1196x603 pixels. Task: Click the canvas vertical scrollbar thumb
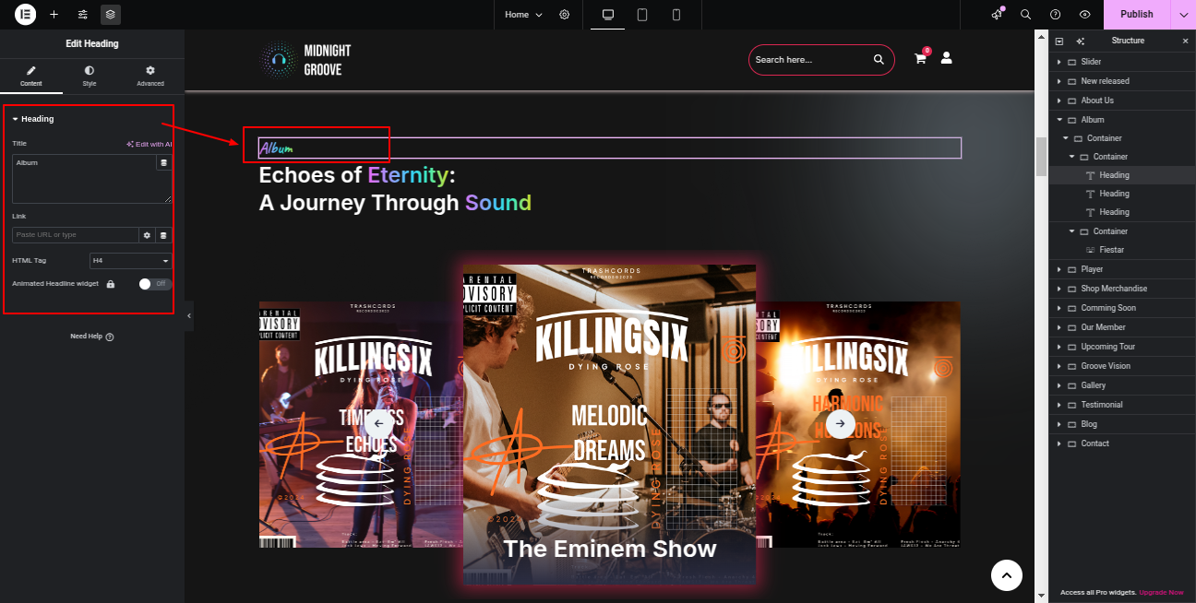pyautogui.click(x=1041, y=155)
